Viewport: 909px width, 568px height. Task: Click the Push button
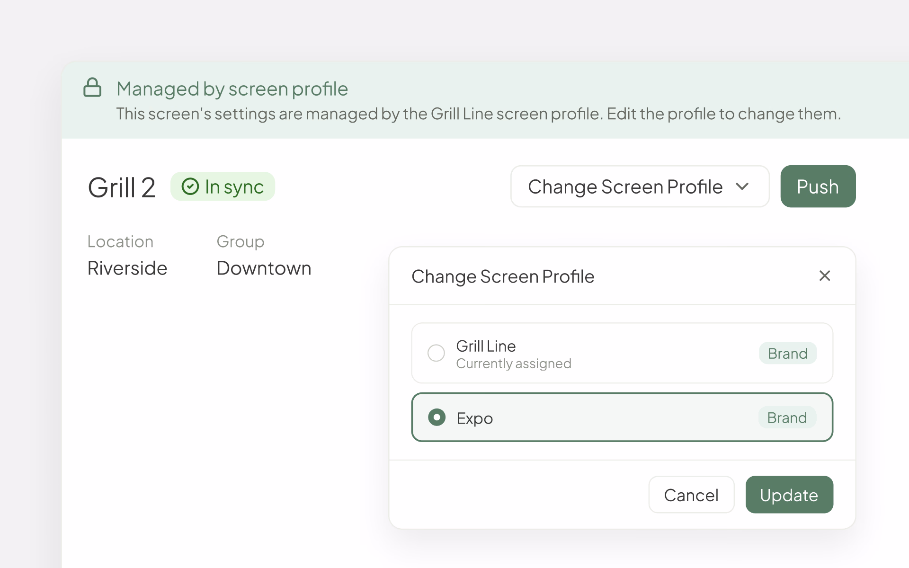tap(818, 186)
